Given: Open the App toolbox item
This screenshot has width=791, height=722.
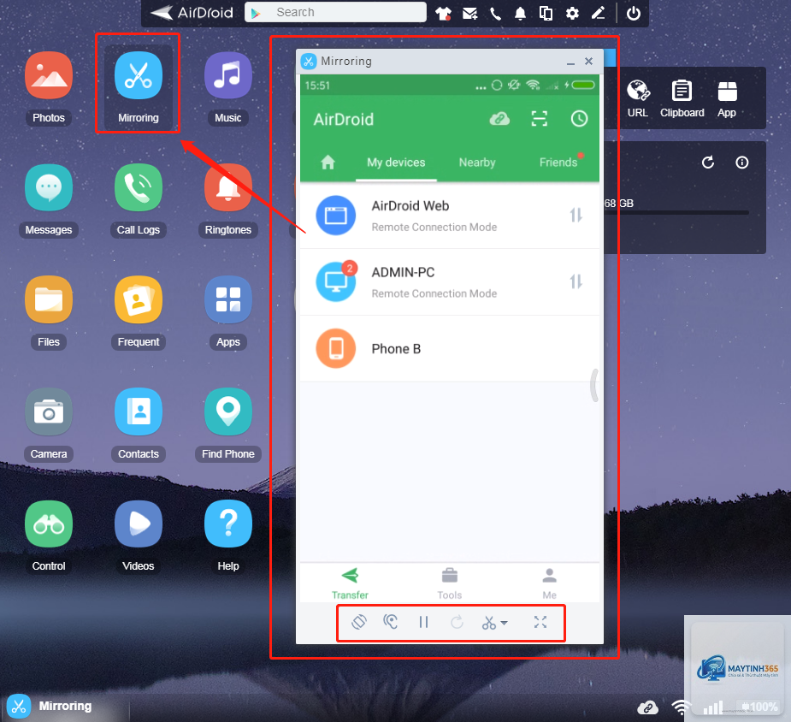Looking at the screenshot, I should 727,99.
